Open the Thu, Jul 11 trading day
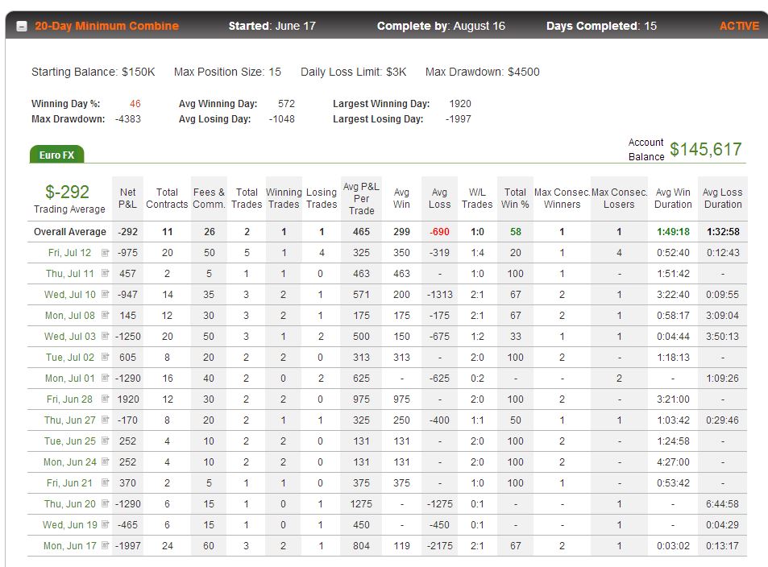This screenshot has height=567, width=768. coord(69,274)
